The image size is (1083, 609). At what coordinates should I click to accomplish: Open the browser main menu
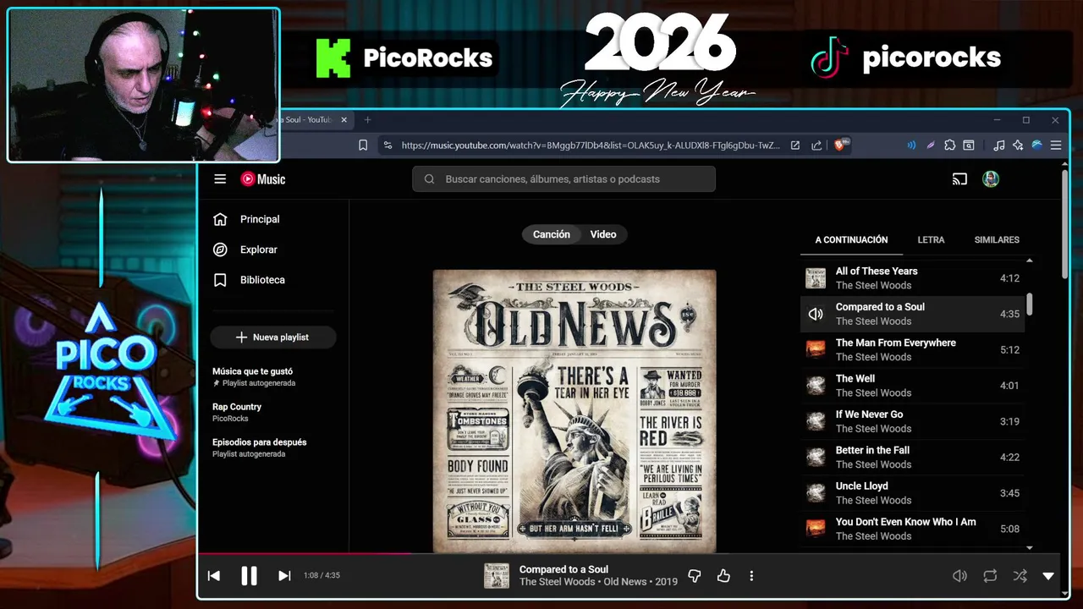(1056, 145)
